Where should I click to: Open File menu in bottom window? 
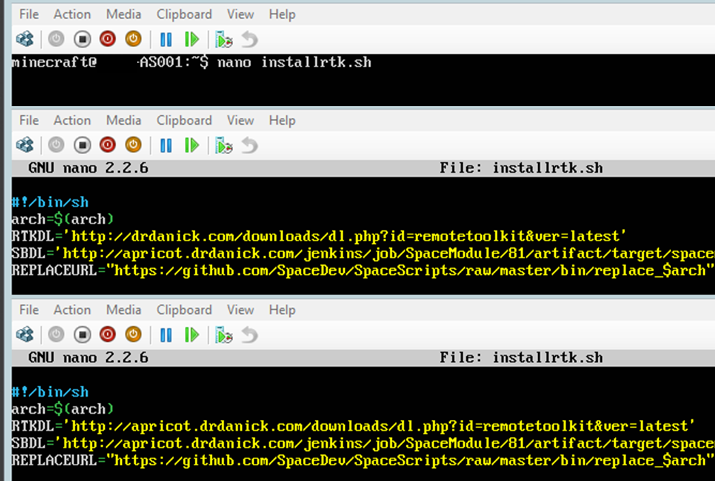click(x=29, y=310)
